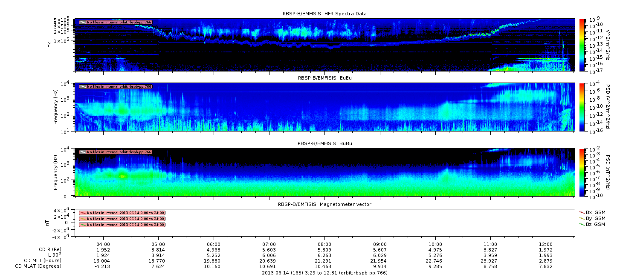
Task: Click the 'CD MLAT (Degrees)' row label
Action: (x=38, y=266)
